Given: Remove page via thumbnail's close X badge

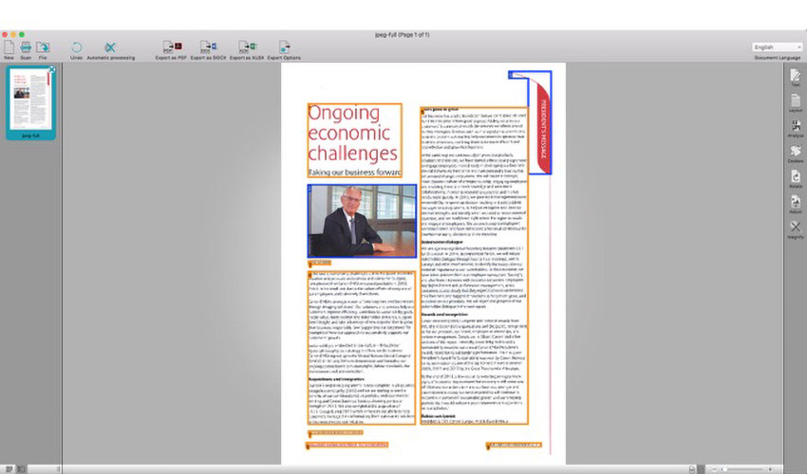Looking at the screenshot, I should (52, 69).
